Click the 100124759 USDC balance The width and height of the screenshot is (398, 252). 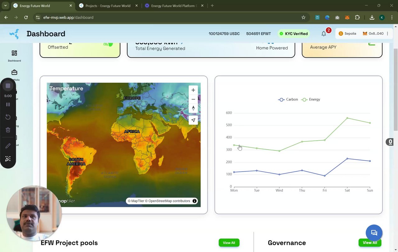pos(224,34)
